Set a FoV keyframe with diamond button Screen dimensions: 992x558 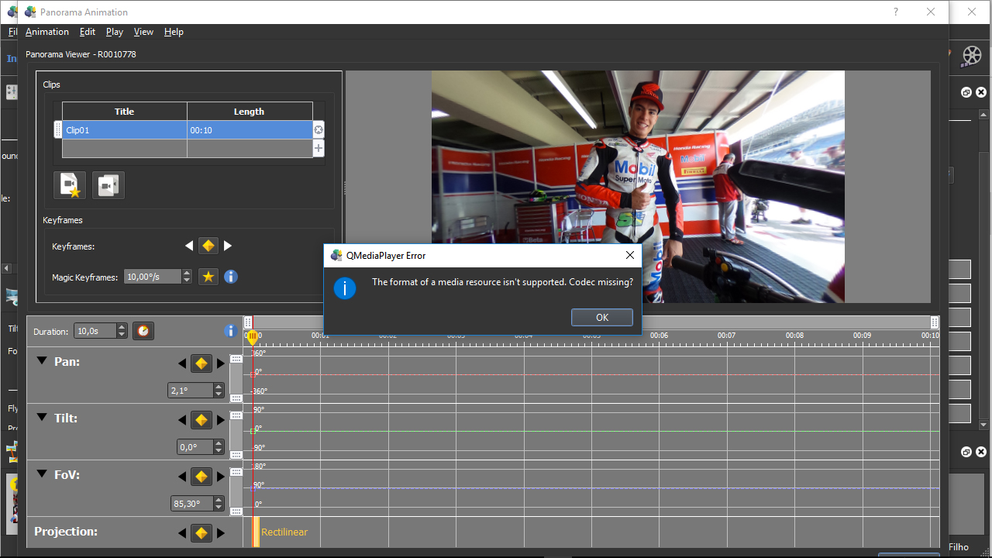pos(201,477)
